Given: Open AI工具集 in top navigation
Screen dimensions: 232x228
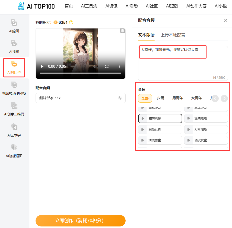Looking at the screenshot, I should (89, 6).
